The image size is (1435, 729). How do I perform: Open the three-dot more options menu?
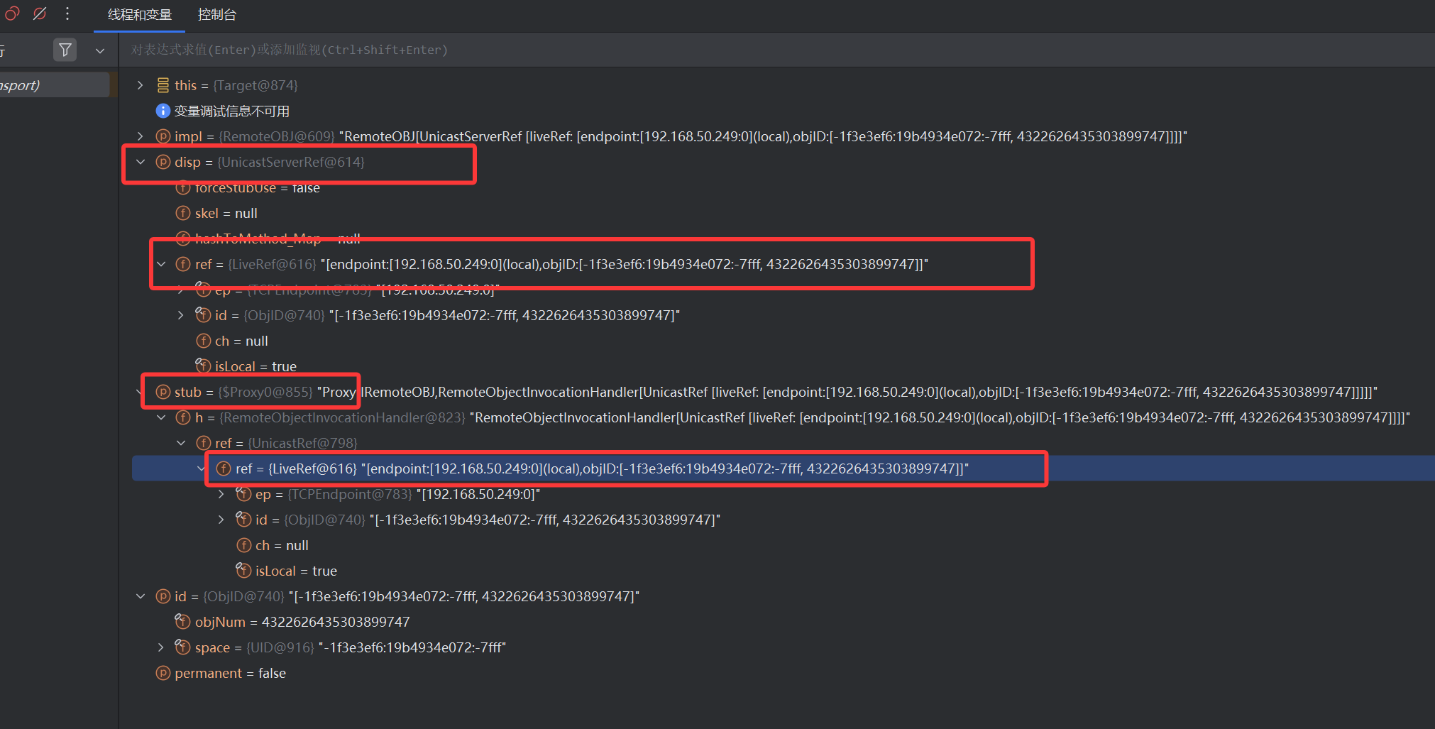tap(67, 13)
